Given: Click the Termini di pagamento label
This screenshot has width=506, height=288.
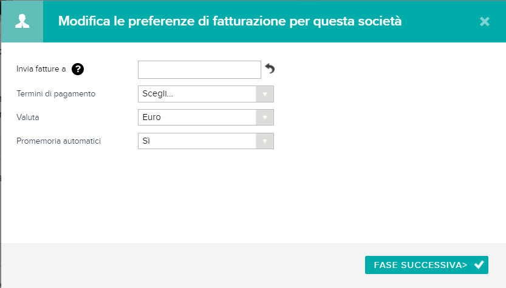Looking at the screenshot, I should click(x=56, y=94).
